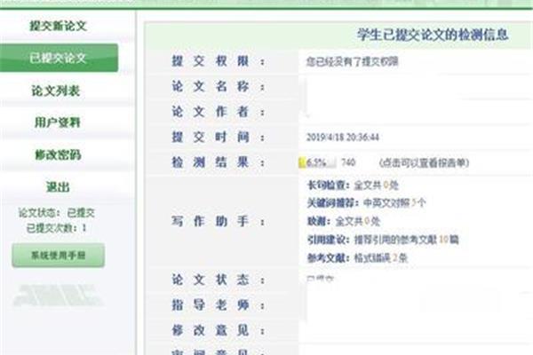
Task: Click the 论文名称 field label
Action: pos(218,87)
